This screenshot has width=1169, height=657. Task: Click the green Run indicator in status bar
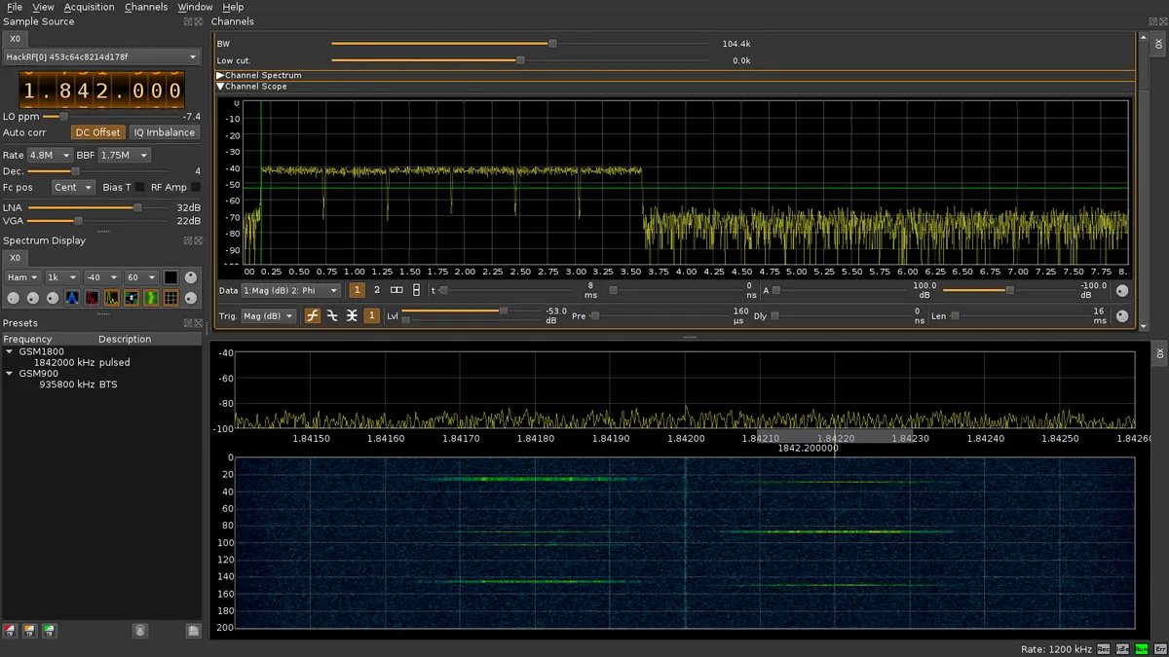pyautogui.click(x=1141, y=648)
